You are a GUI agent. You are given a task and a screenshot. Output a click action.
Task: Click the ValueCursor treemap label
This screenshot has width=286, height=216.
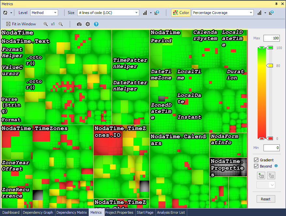12,70
